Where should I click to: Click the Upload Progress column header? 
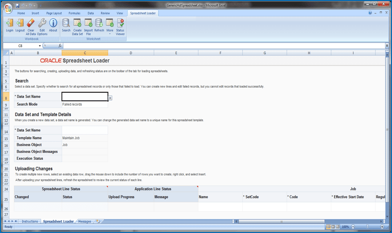coord(131,197)
